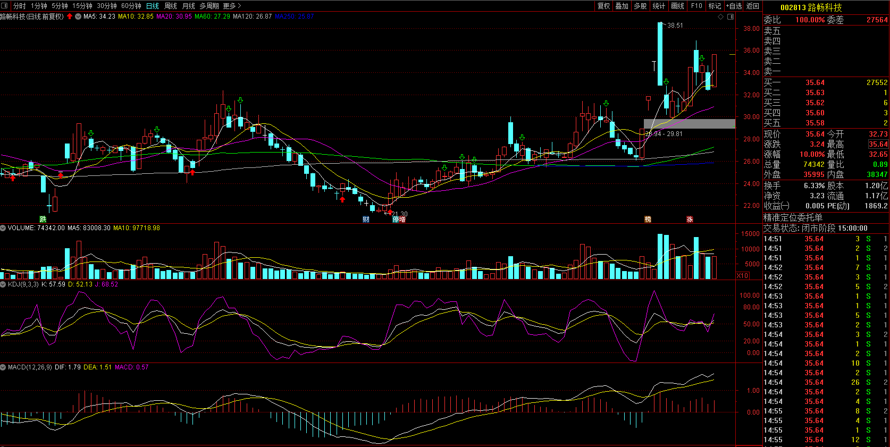
Task: Click MACD(12,26,9) indicator title
Action: tap(30, 367)
